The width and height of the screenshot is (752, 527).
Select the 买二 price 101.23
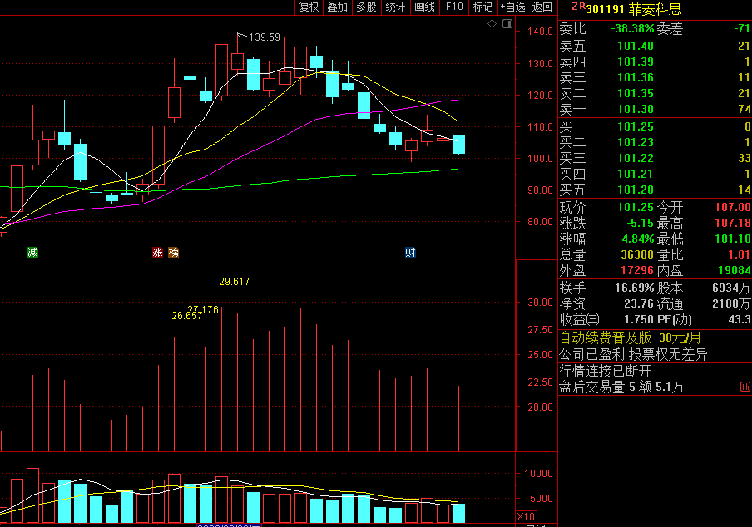pyautogui.click(x=636, y=142)
